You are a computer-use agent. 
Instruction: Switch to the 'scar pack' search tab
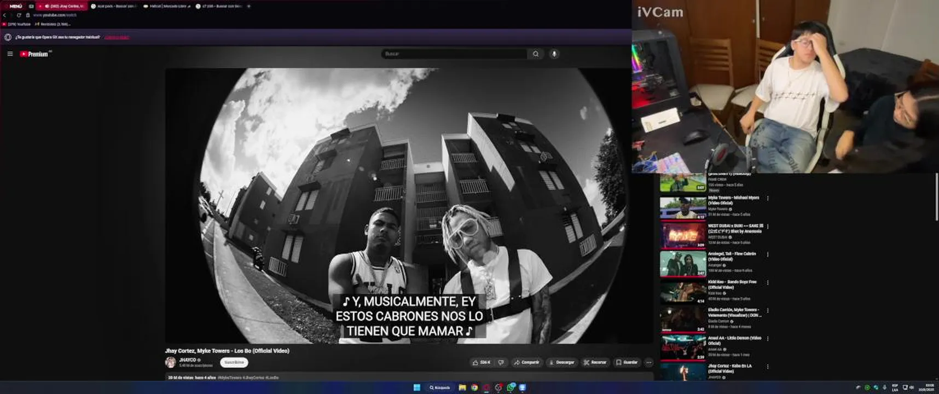(113, 6)
